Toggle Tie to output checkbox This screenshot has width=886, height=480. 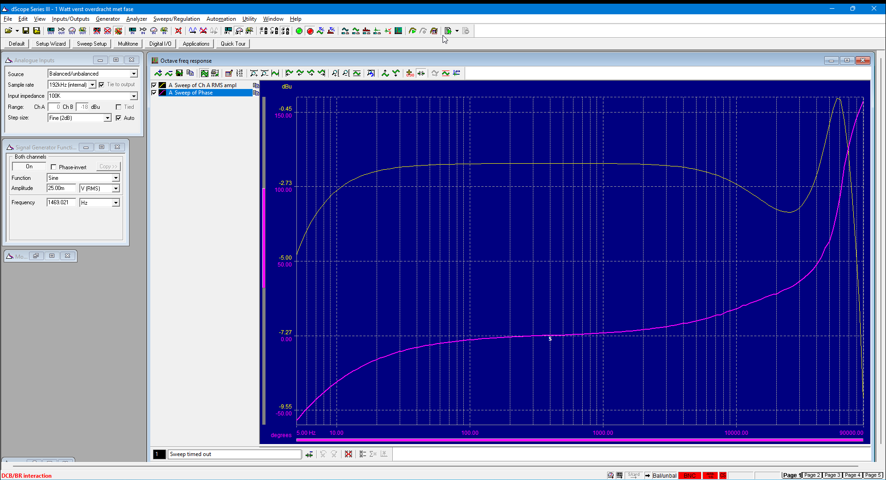[x=101, y=85]
